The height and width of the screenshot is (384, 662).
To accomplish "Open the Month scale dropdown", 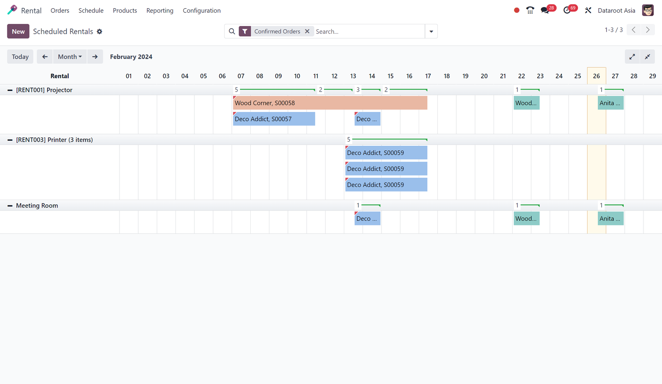I will pyautogui.click(x=70, y=57).
